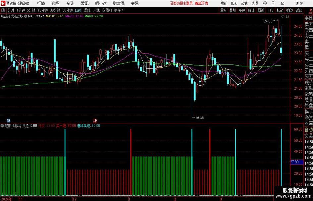Click the 复权 toolbar button
313x201 pixels.
coord(223,10)
